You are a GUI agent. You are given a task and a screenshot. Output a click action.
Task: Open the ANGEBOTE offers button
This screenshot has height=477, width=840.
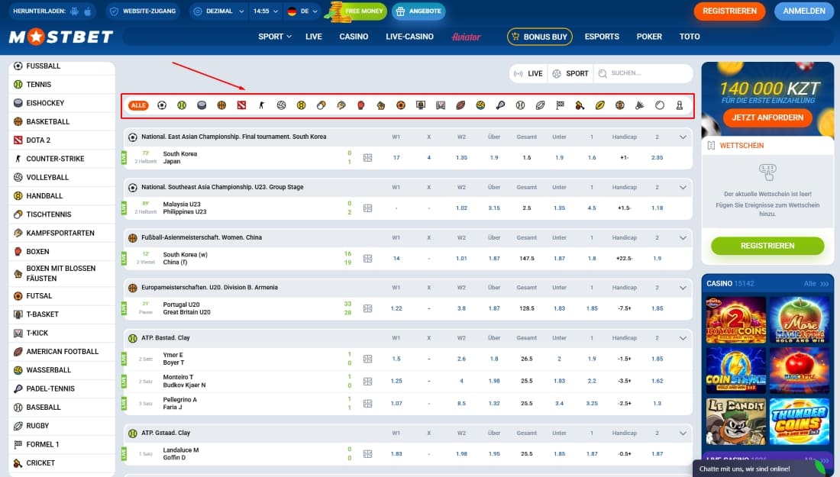pyautogui.click(x=418, y=11)
